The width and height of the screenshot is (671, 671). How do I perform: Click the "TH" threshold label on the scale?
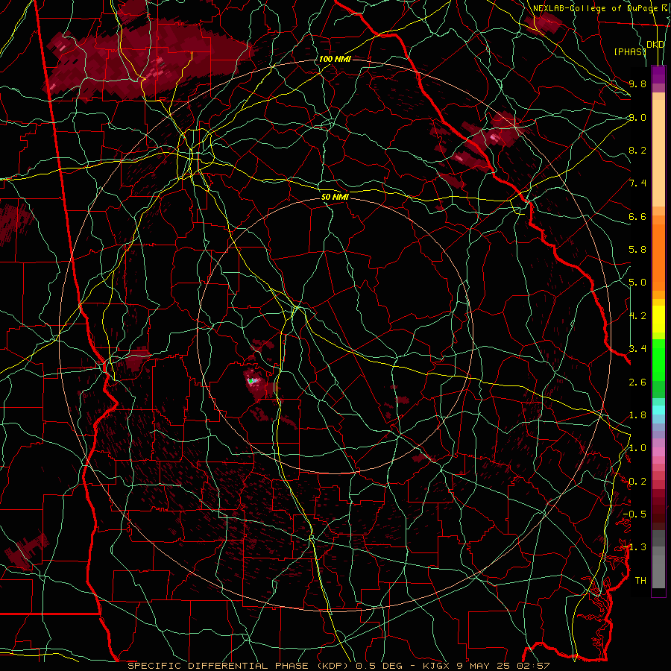[x=640, y=580]
